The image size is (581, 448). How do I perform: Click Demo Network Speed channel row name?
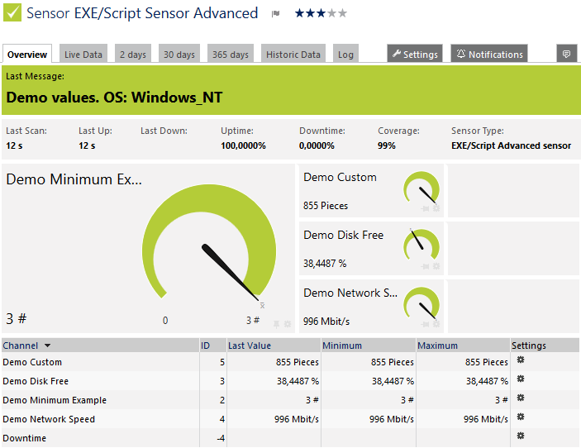(x=49, y=419)
